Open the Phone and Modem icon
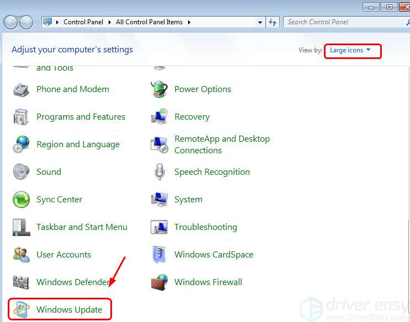 pyautogui.click(x=21, y=89)
